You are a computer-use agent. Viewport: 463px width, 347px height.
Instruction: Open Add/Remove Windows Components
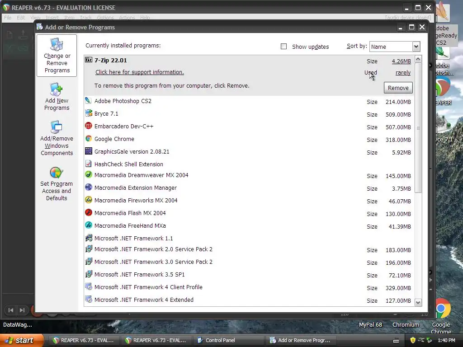tap(57, 138)
